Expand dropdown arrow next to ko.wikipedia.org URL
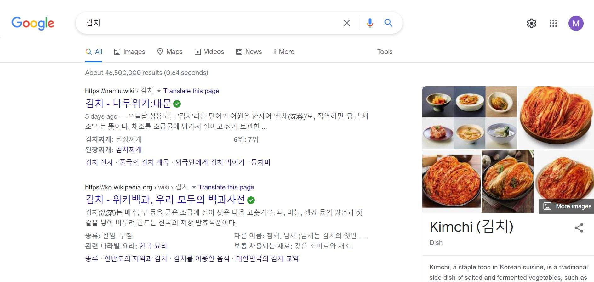The height and width of the screenshot is (282, 594). [x=194, y=188]
